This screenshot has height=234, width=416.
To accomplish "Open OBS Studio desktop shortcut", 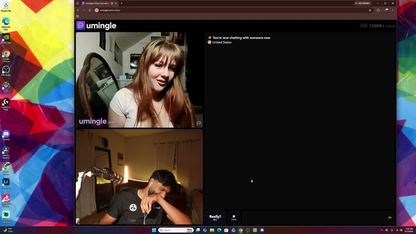I will [6, 71].
